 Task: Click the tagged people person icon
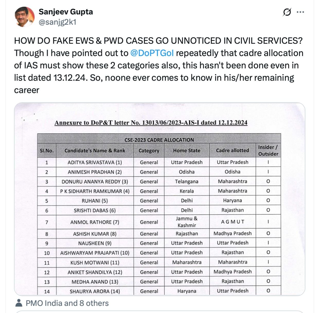(x=19, y=303)
